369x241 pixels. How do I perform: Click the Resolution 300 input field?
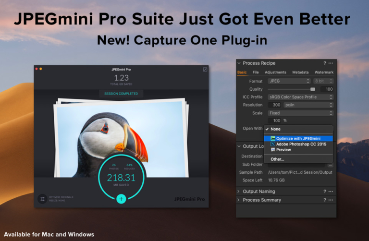coord(275,105)
